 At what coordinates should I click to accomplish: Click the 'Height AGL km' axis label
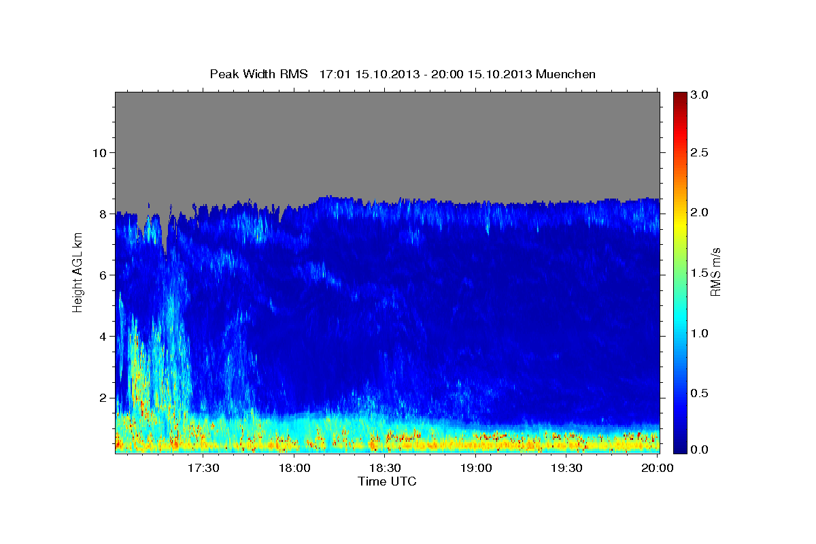point(78,273)
